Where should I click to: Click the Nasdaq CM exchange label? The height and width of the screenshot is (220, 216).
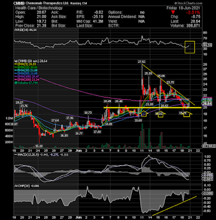[79, 3]
